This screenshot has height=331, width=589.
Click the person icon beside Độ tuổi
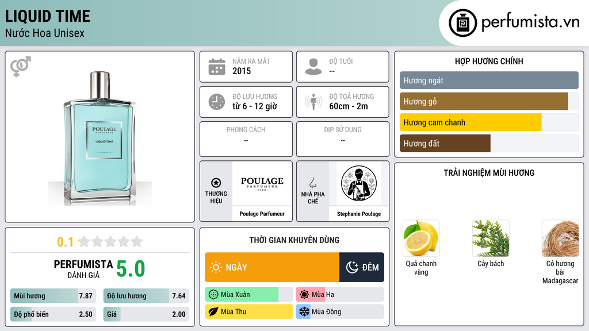tap(313, 67)
